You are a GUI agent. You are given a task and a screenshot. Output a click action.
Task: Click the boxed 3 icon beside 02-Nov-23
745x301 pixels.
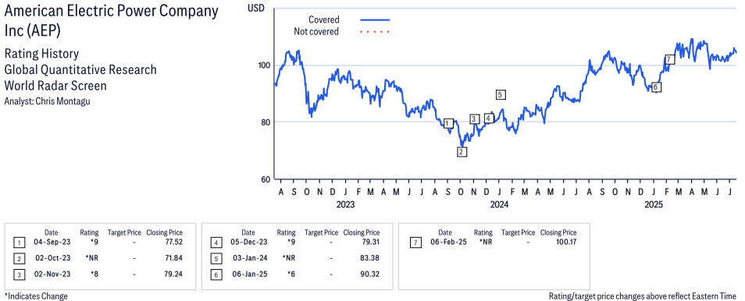pyautogui.click(x=19, y=275)
